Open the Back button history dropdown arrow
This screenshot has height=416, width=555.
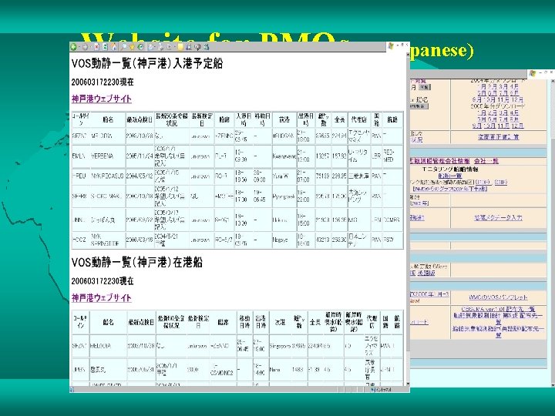click(x=79, y=47)
